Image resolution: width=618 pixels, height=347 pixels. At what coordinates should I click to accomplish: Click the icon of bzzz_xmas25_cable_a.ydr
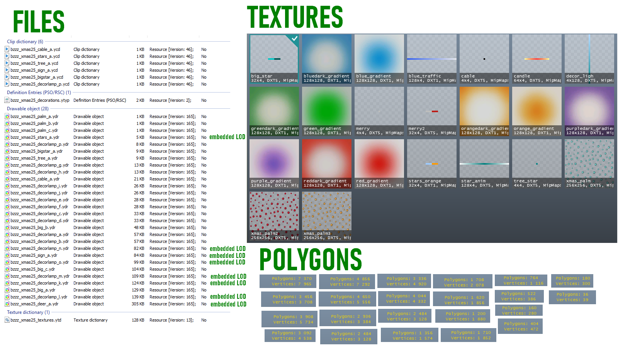click(7, 179)
